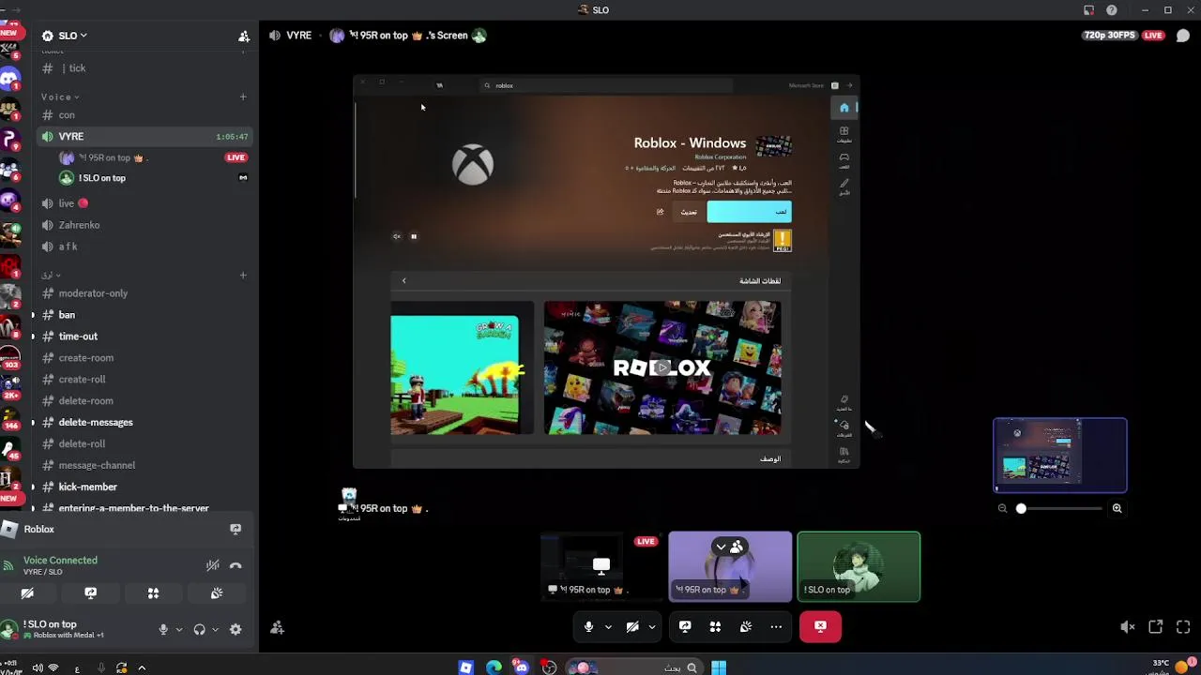Click soundboard icon in call control bar
The width and height of the screenshot is (1201, 675).
tap(746, 626)
